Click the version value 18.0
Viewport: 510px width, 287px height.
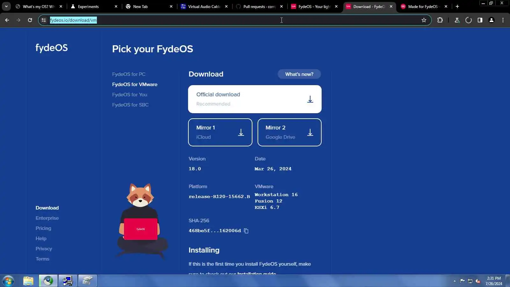tap(195, 169)
